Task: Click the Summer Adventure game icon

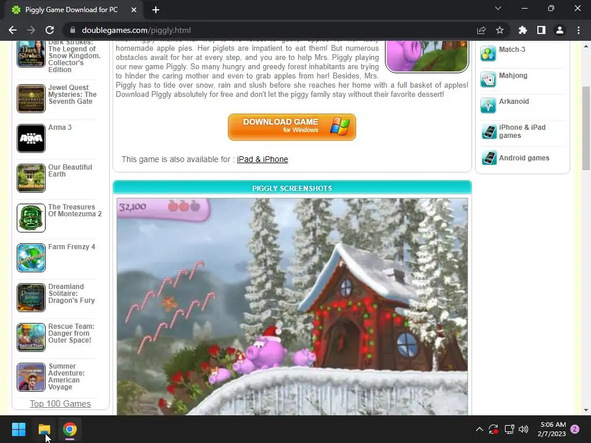Action: coord(31,377)
